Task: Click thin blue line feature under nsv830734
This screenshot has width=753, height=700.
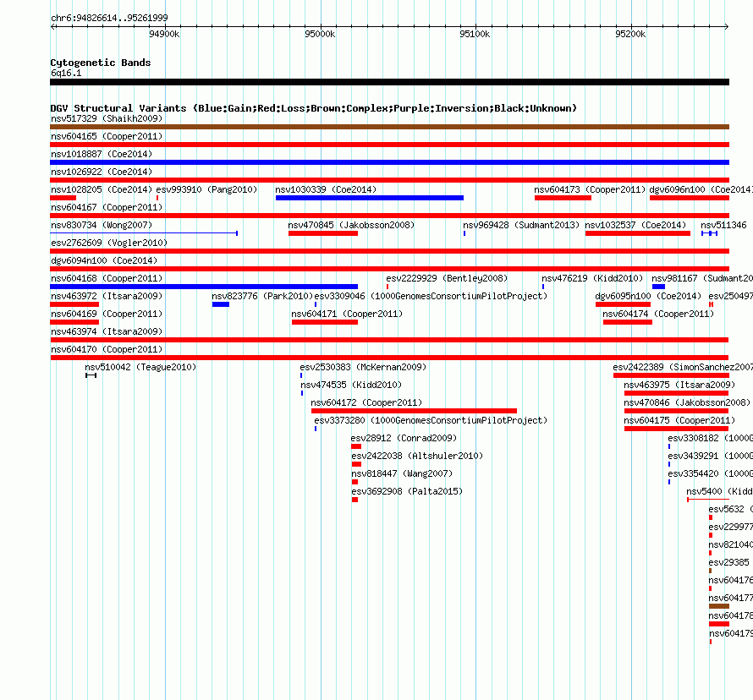Action: pos(144,233)
